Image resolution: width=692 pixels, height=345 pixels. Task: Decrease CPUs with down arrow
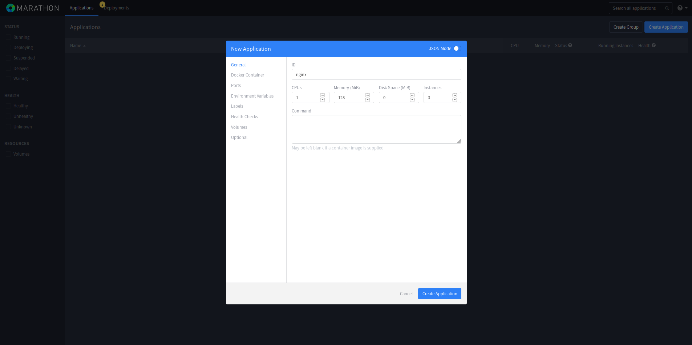tap(323, 100)
